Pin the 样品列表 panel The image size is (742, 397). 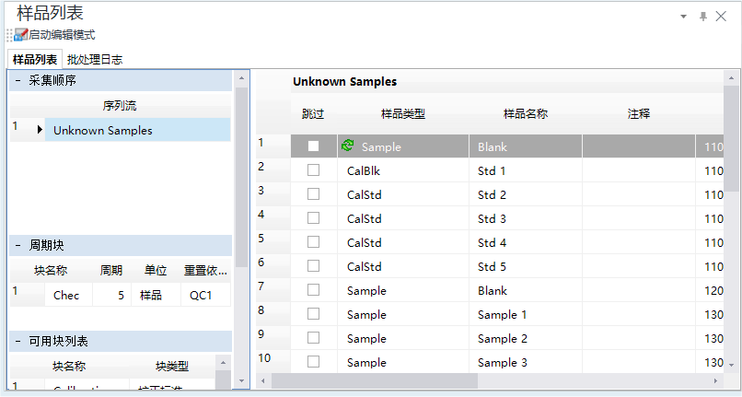[703, 17]
